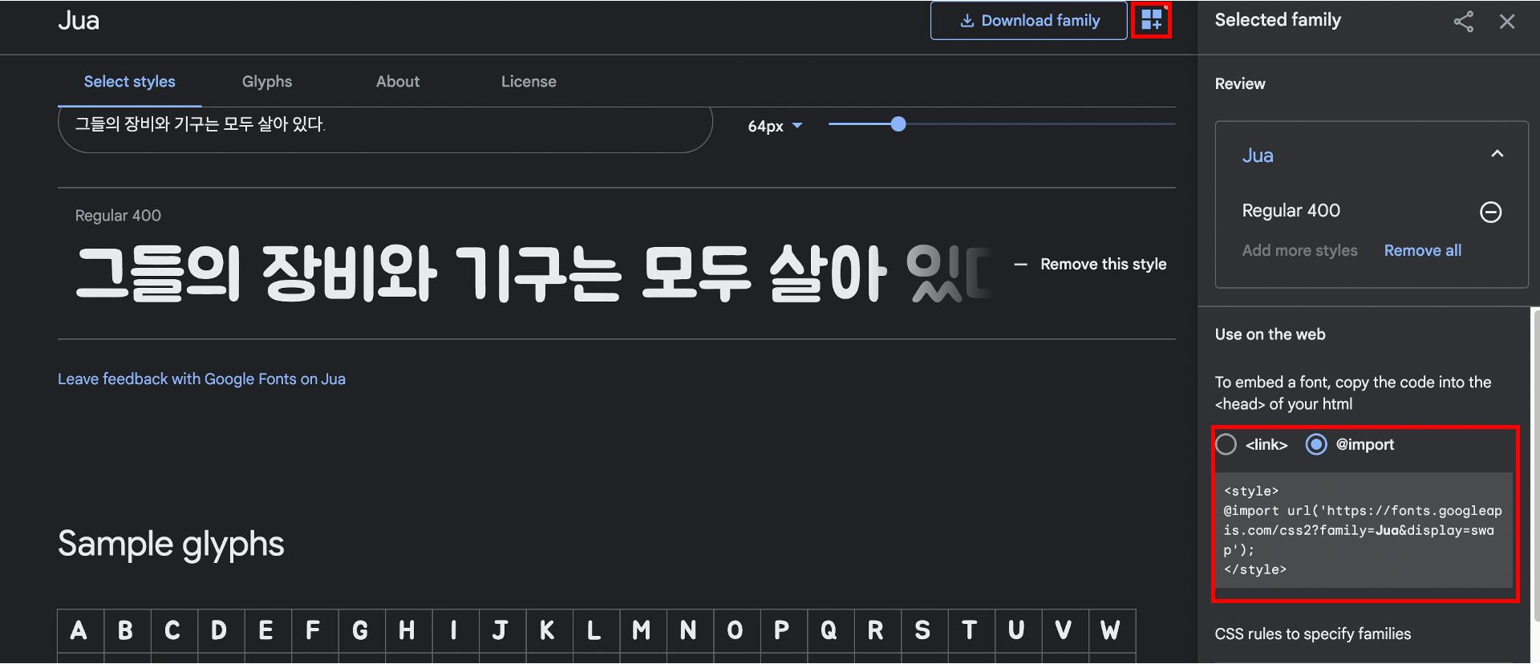Open the About tab
This screenshot has width=1540, height=664.
click(398, 82)
